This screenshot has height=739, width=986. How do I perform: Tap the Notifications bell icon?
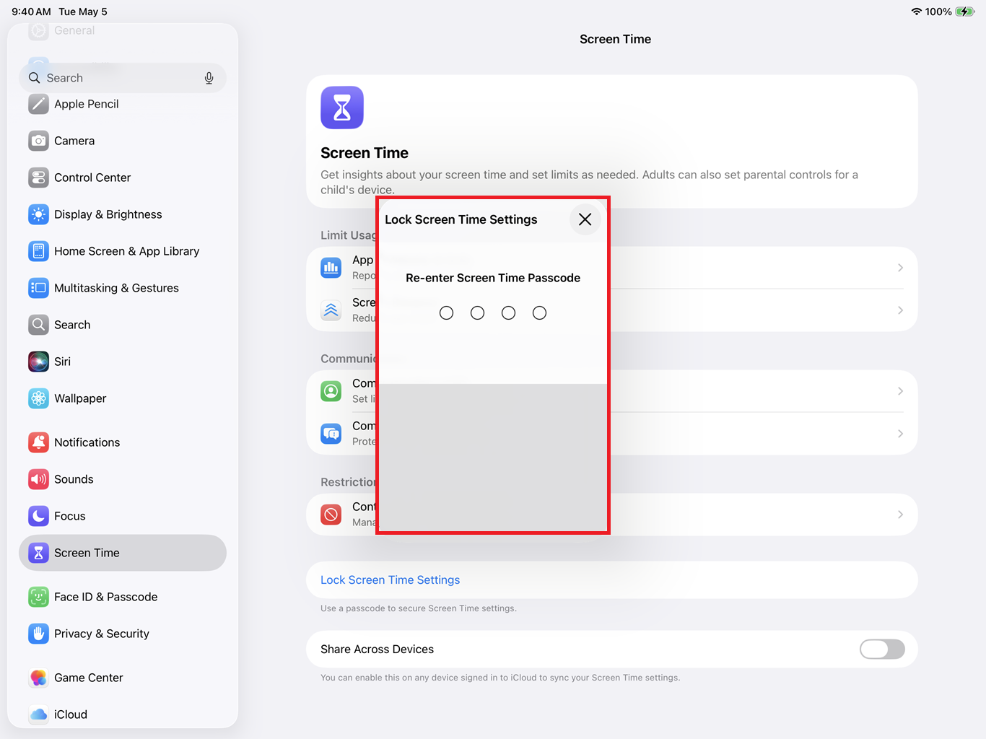38,442
